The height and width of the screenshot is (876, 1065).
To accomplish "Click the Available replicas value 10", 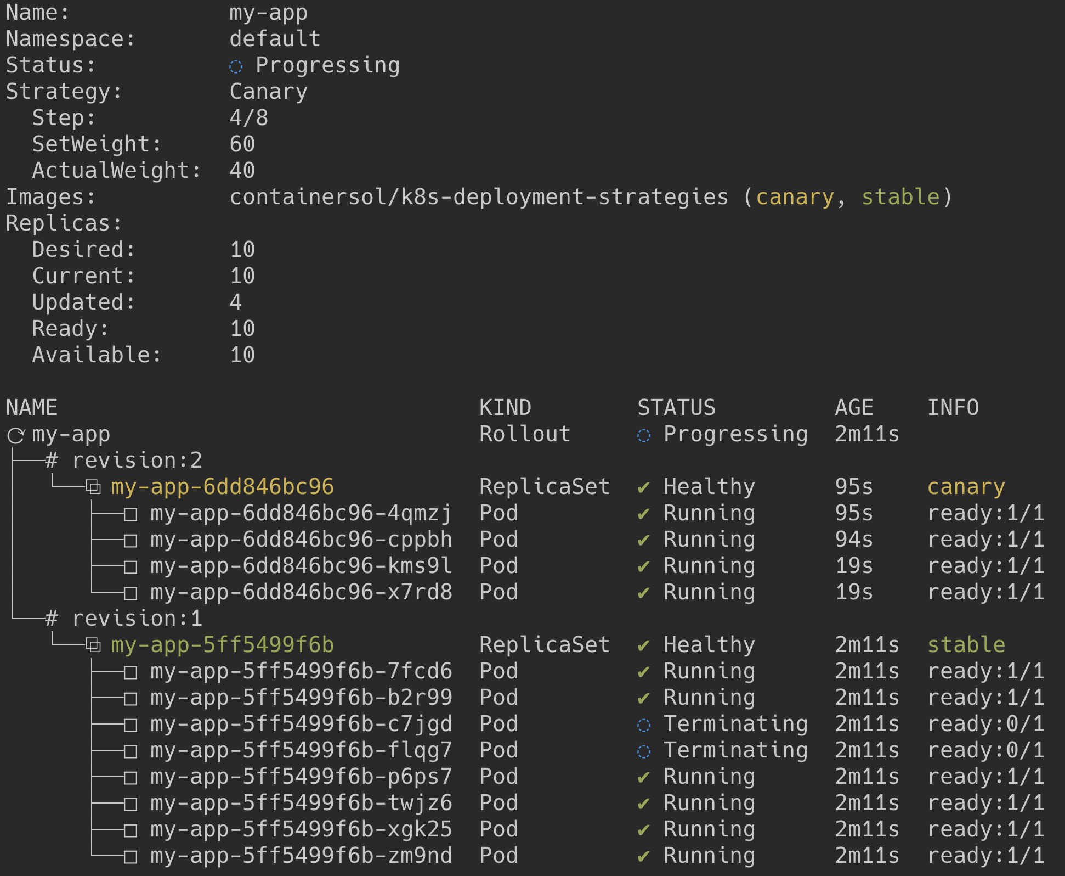I will pos(242,355).
